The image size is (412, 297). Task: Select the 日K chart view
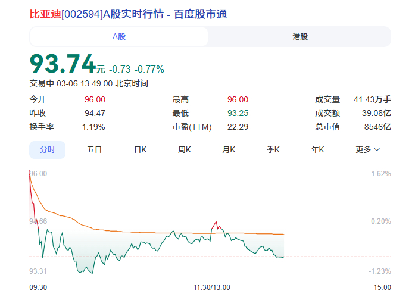[141, 149]
